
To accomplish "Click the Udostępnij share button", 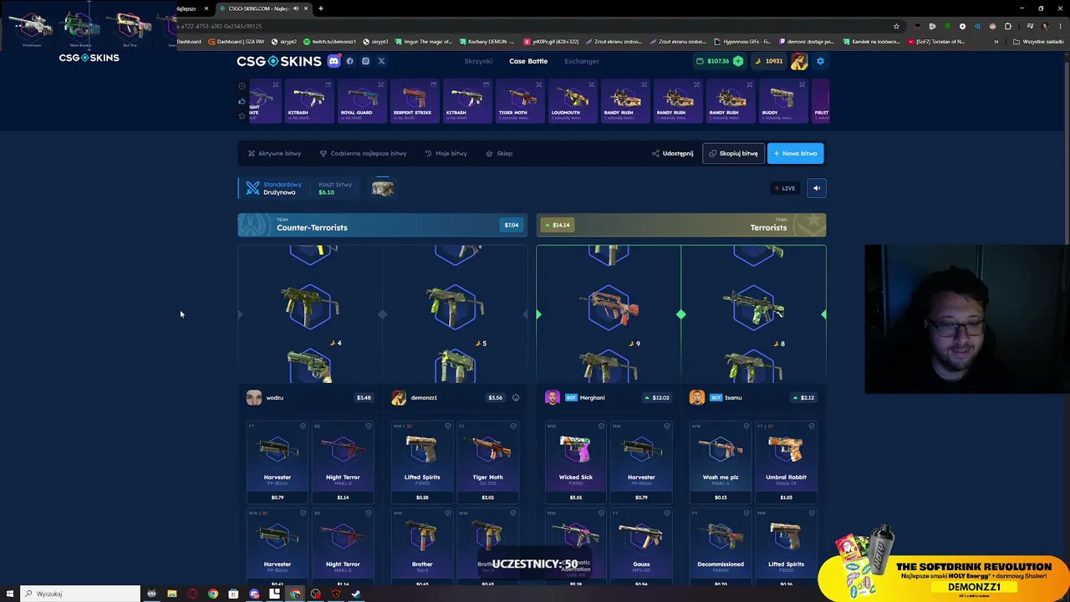I will [x=673, y=153].
